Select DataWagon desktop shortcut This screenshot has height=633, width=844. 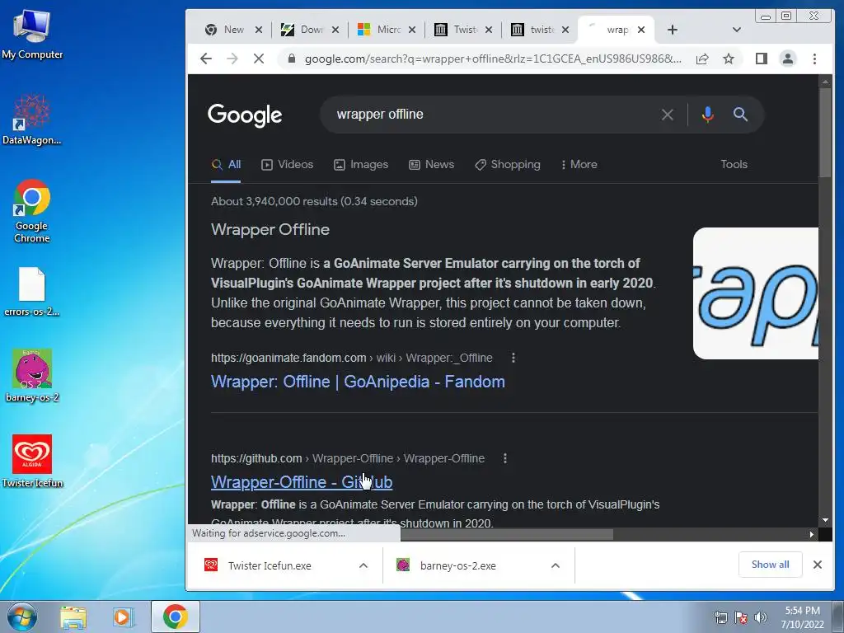32,120
